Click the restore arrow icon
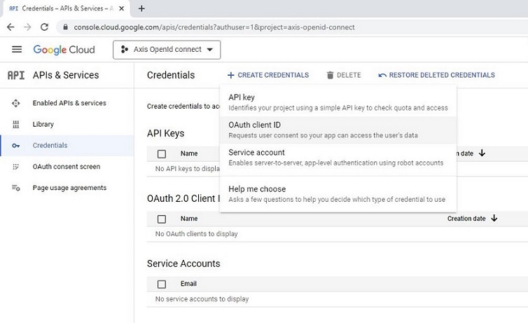 point(382,75)
